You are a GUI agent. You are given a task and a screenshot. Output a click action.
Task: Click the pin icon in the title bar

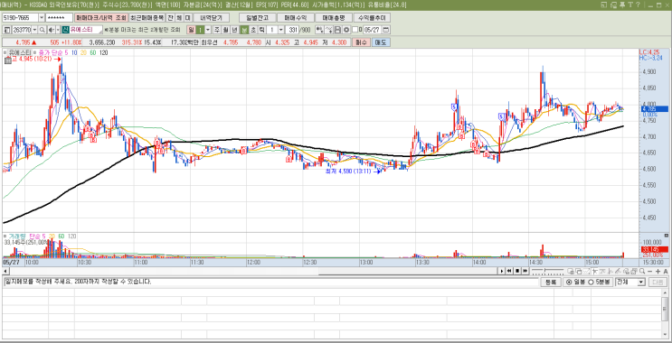coord(622,5)
